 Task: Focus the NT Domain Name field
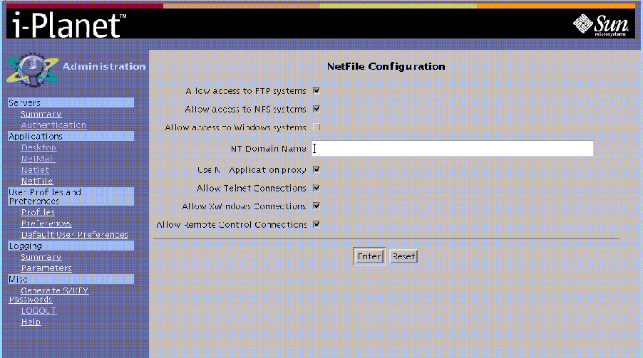tap(453, 148)
